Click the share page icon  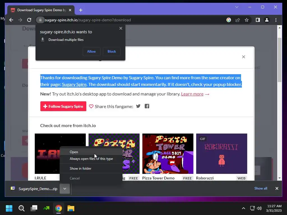(x=238, y=20)
